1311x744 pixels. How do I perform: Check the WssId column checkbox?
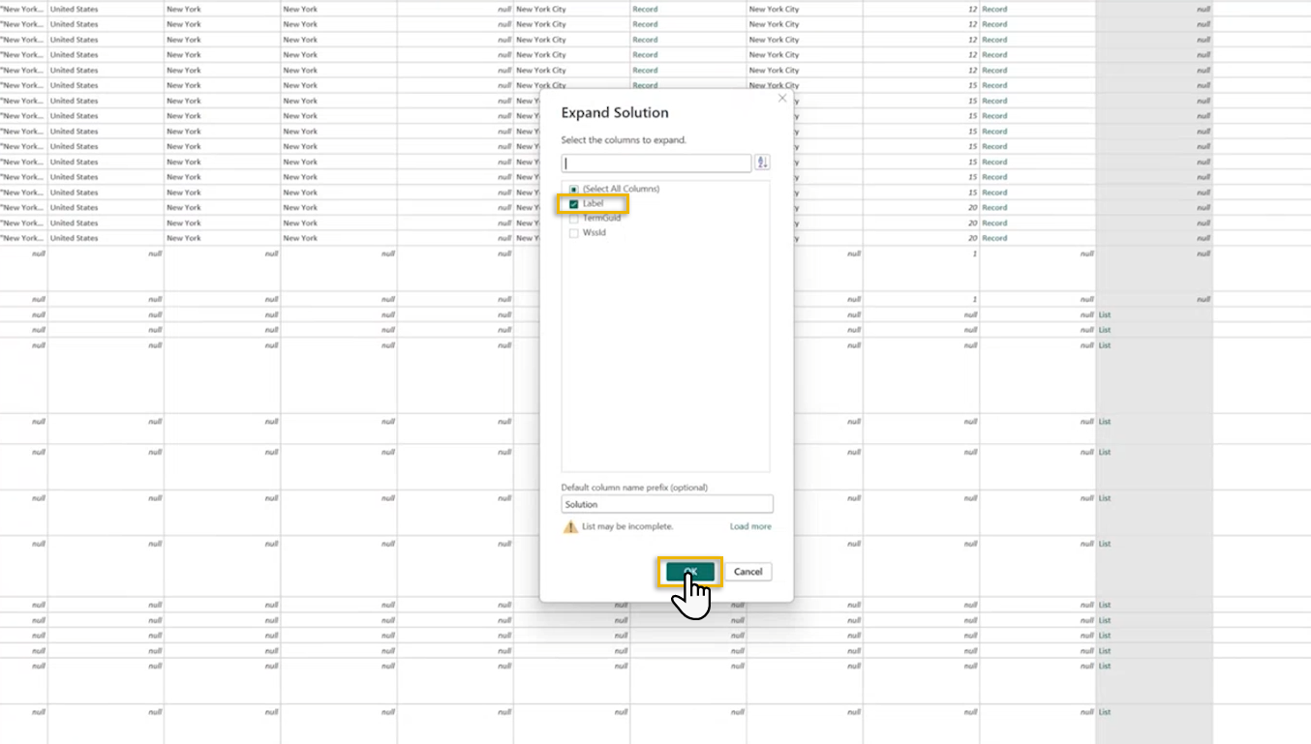(x=574, y=233)
